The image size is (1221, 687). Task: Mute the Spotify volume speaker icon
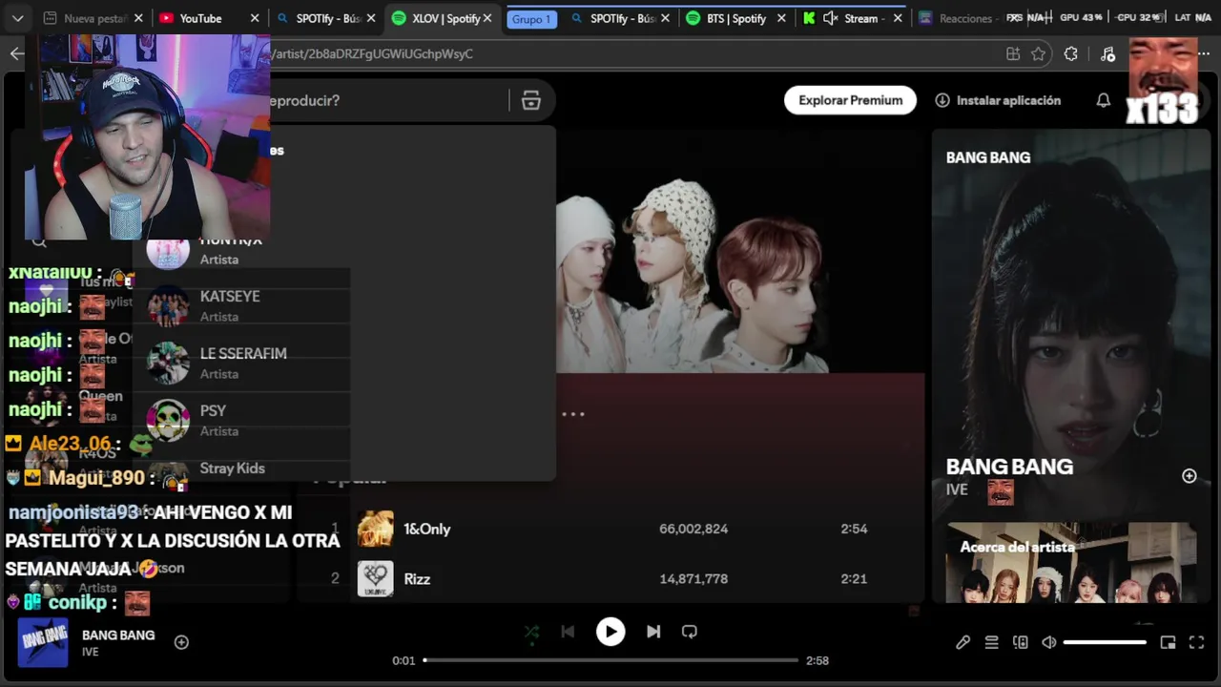(x=1049, y=642)
